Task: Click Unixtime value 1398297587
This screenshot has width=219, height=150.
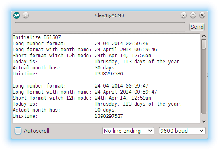Action: [x=109, y=116]
